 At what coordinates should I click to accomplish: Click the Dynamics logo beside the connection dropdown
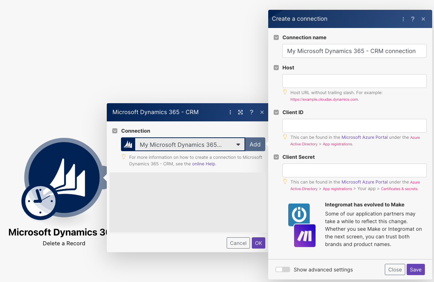128,144
